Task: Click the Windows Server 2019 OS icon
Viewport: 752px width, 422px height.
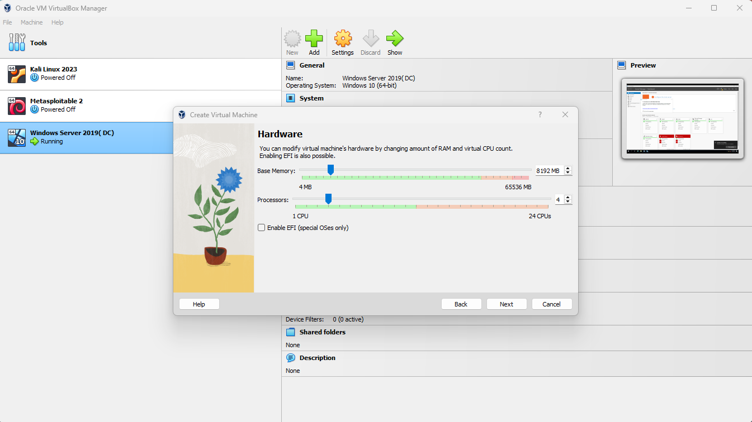Action: coord(17,137)
